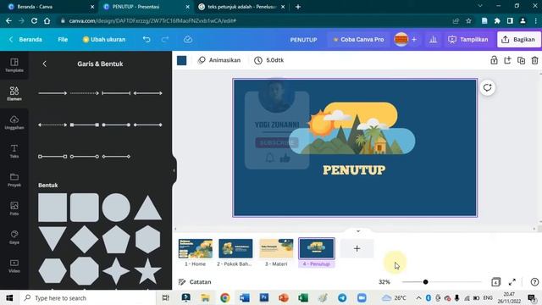Open help question mark icon
Viewport: 542px width, 305px height.
click(x=534, y=282)
